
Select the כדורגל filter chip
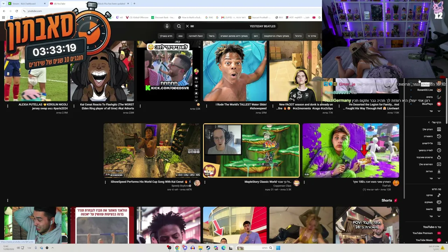(298, 36)
